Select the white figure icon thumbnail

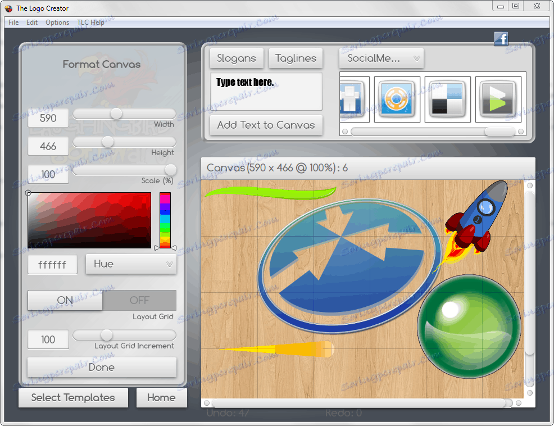[x=355, y=99]
